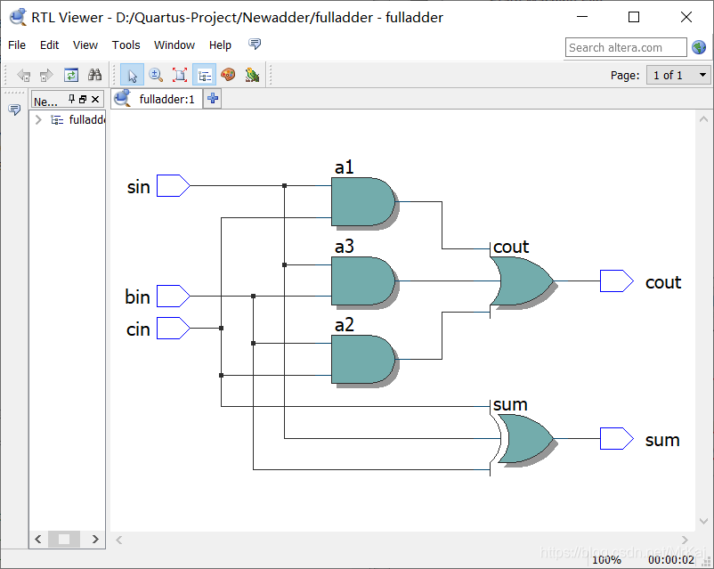Viewport: 714px width, 569px height.
Task: Click the navigator panel's left scroll arrow
Action: (x=38, y=540)
